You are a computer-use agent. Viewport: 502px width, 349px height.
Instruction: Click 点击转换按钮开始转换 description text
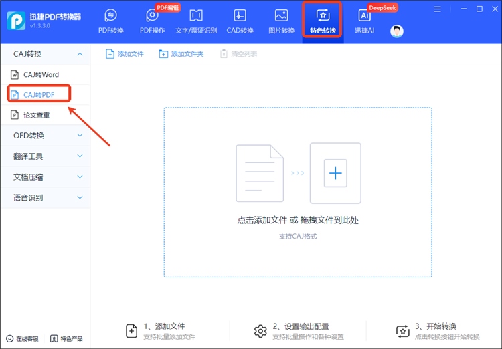pos(447,336)
